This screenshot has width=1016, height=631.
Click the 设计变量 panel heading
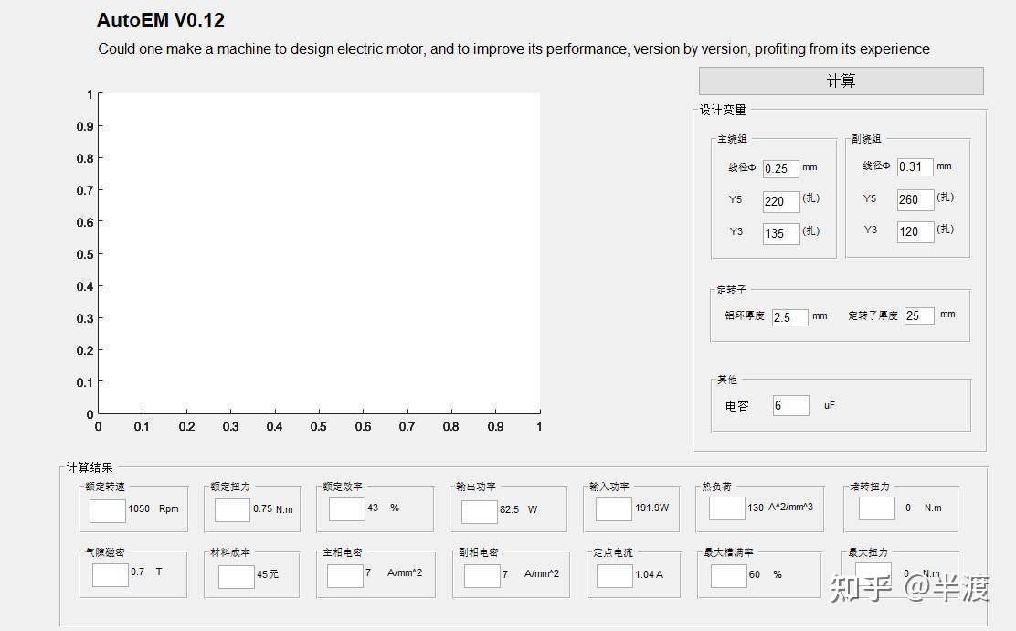(x=723, y=111)
